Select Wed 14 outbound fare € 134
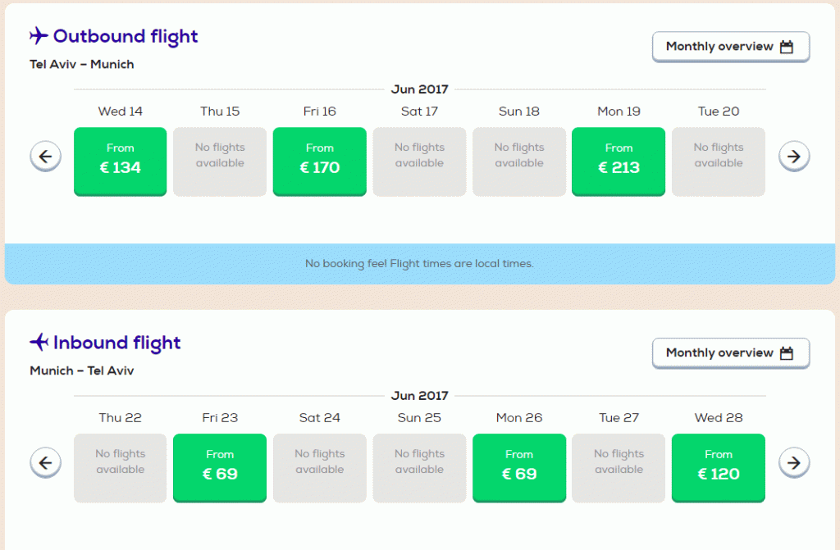Screen dimensions: 840x550 coord(120,161)
